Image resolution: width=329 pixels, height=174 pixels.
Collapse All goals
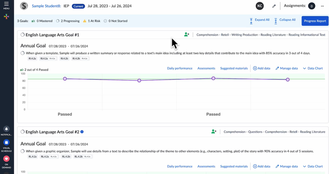coord(285,20)
